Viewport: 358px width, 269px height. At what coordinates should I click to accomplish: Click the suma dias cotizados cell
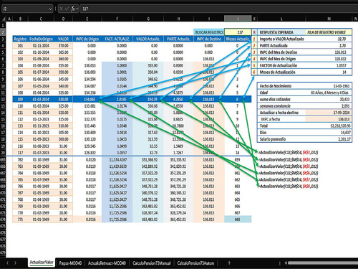pos(281,99)
